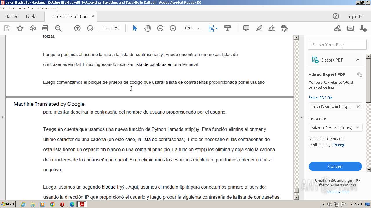Viewport: 371px width, 208px height.
Task: Open the View menu
Action: click(x=21, y=8)
